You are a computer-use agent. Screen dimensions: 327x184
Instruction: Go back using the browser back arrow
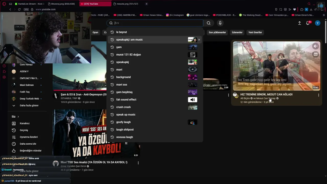10,9
